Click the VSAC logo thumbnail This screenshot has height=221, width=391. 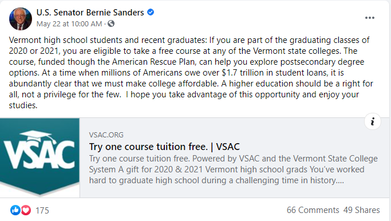(x=40, y=157)
